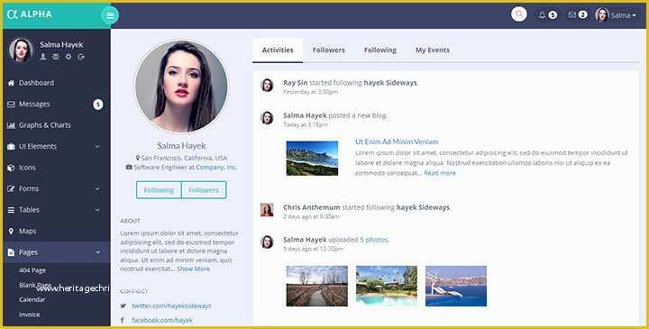The image size is (649, 329).
Task: Click the cube icon beside Icons
Action: click(11, 168)
